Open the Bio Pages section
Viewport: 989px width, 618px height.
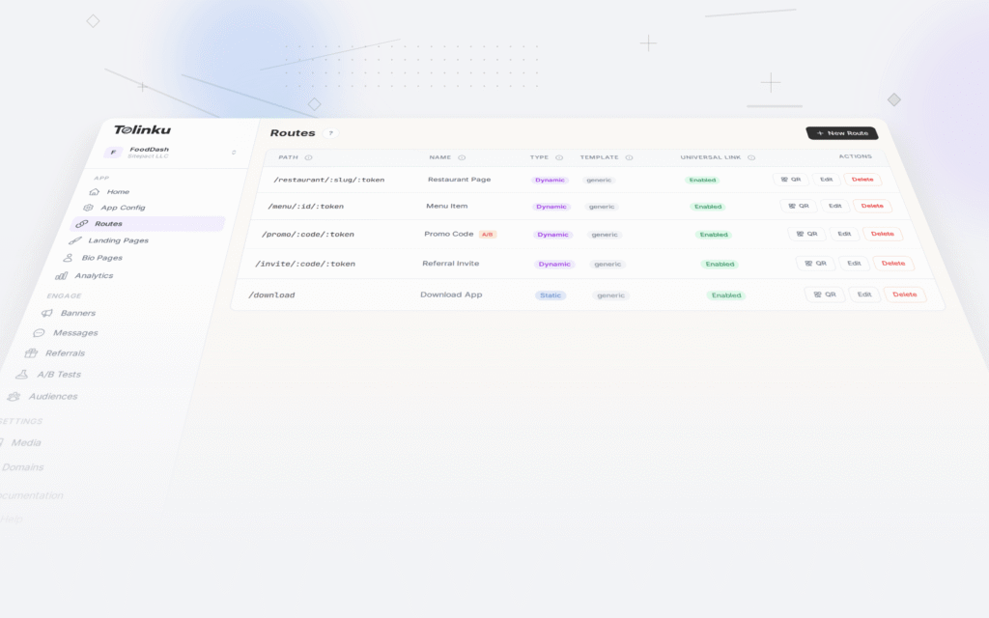click(x=101, y=258)
